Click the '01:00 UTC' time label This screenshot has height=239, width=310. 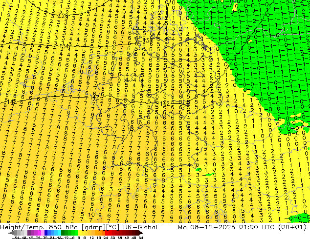[256, 227]
